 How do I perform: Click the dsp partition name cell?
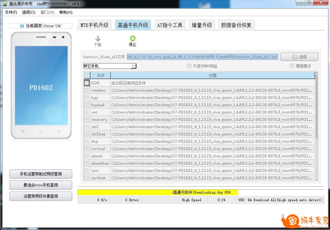point(100,141)
